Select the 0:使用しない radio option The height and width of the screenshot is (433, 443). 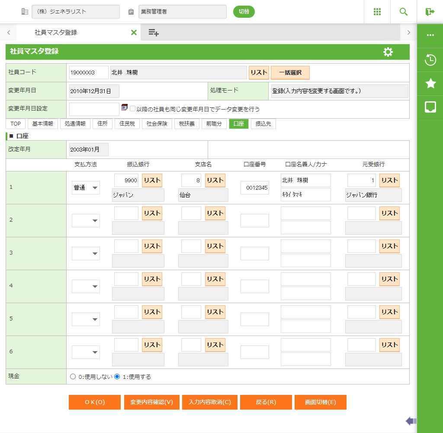coord(73,377)
